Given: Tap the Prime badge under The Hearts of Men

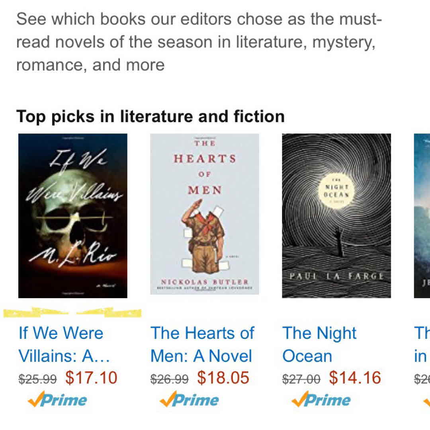Looking at the screenshot, I should tap(190, 400).
